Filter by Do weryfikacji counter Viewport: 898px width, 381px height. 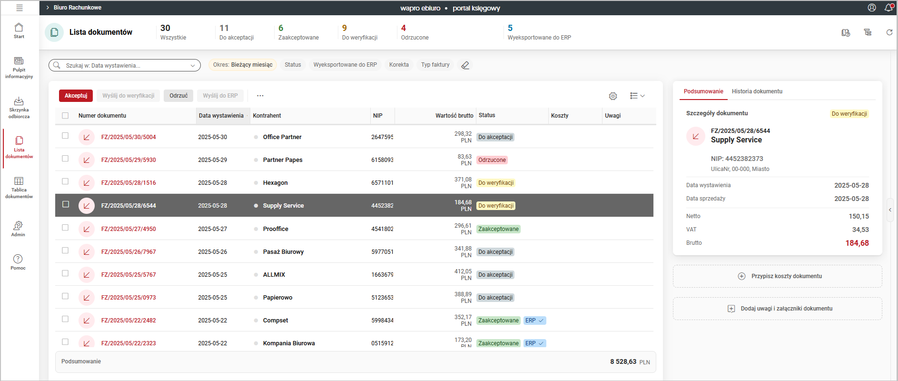point(359,32)
